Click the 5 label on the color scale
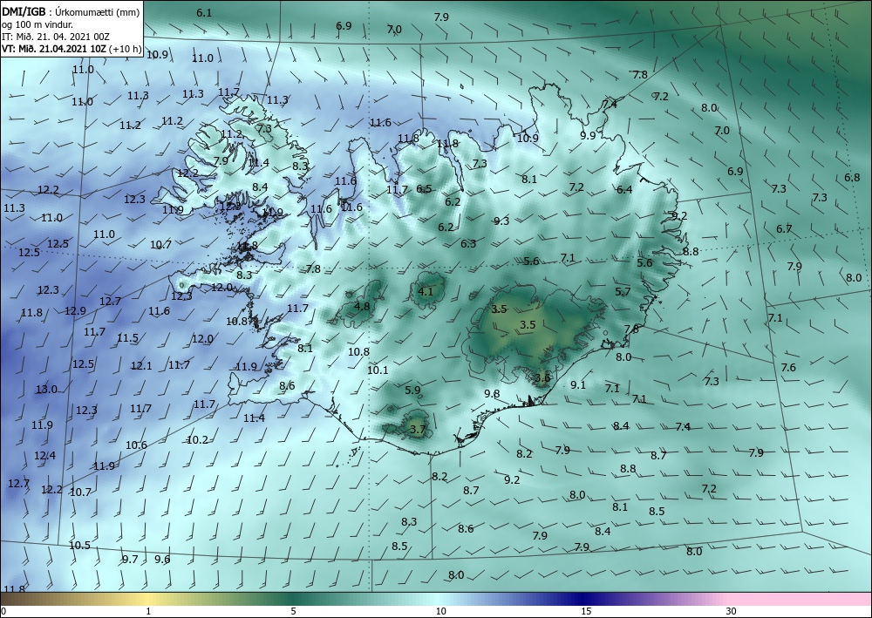Screen dimensions: 872x618 point(293,611)
